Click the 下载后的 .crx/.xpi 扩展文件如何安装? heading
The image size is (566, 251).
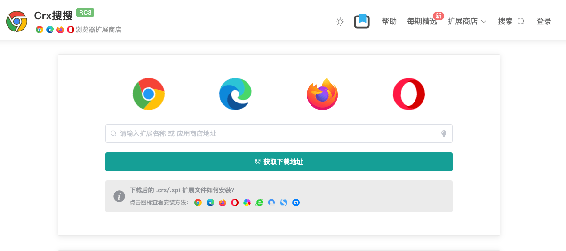point(182,190)
